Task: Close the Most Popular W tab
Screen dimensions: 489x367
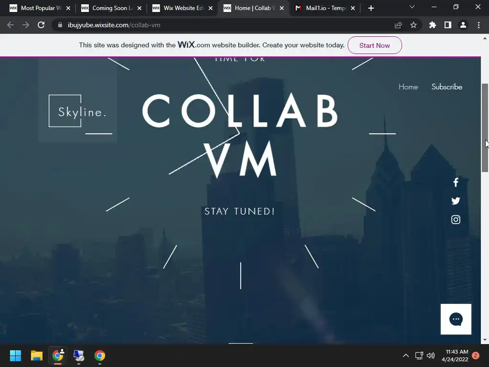Action: click(x=68, y=8)
